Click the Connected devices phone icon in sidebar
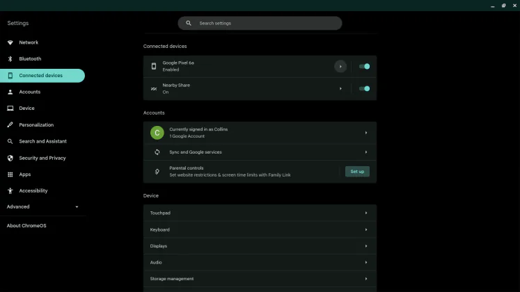Screen dimensions: 520x292 click(10, 76)
